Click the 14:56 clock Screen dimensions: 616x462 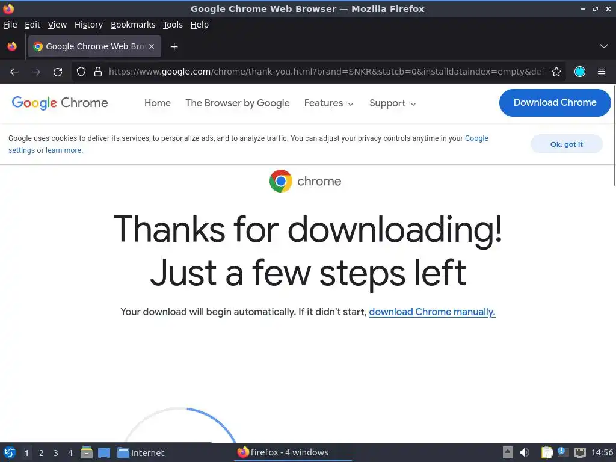pos(602,452)
